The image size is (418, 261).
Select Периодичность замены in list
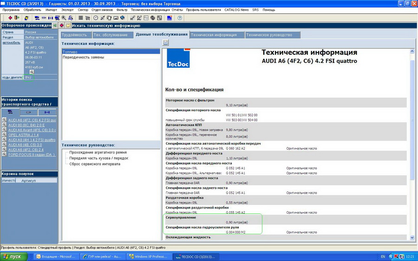coord(111,57)
